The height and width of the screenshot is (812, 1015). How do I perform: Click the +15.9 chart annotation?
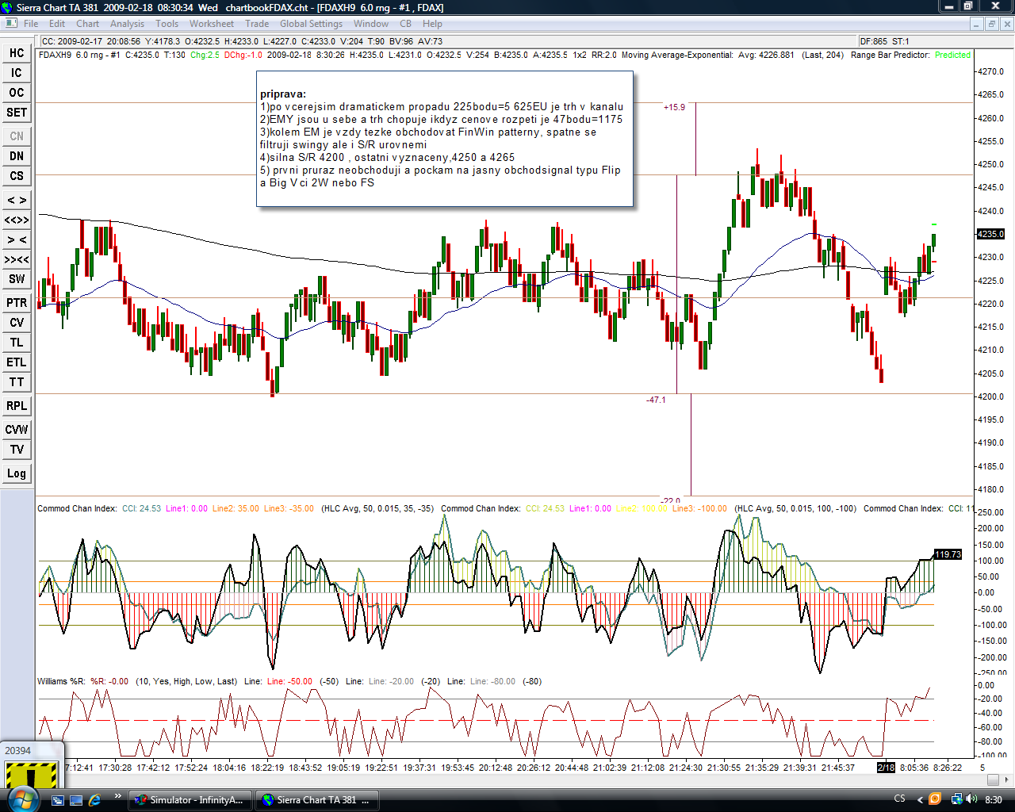[x=674, y=107]
